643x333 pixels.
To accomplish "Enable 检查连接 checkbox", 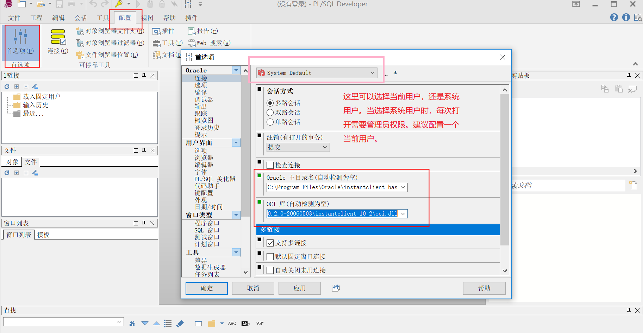I will (270, 165).
